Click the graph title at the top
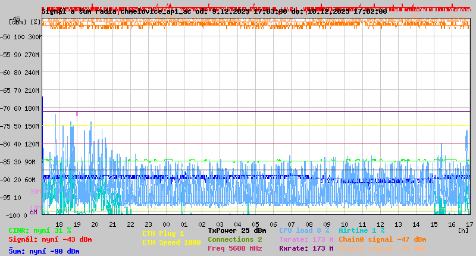Viewport: 476px width, 256px height. [x=214, y=11]
